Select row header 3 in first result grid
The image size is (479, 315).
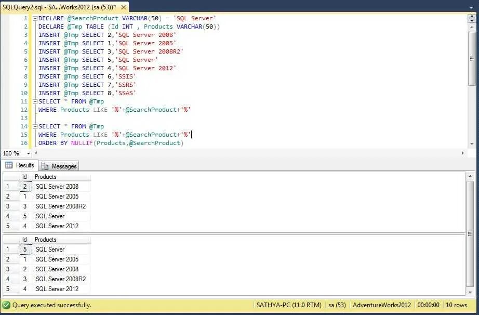point(11,206)
